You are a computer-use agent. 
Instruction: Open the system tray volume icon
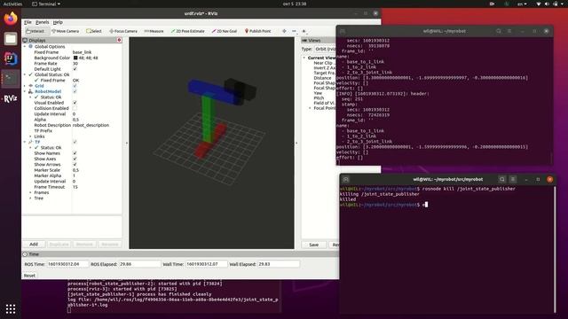click(x=547, y=4)
